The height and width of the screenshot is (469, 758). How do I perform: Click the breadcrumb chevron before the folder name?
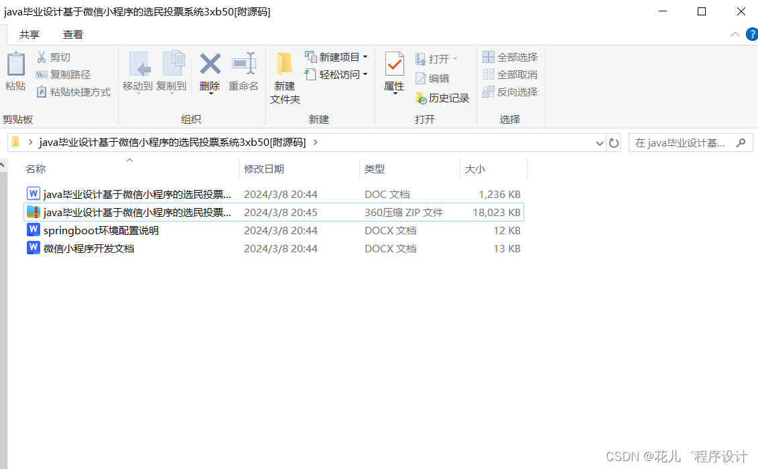tap(30, 143)
